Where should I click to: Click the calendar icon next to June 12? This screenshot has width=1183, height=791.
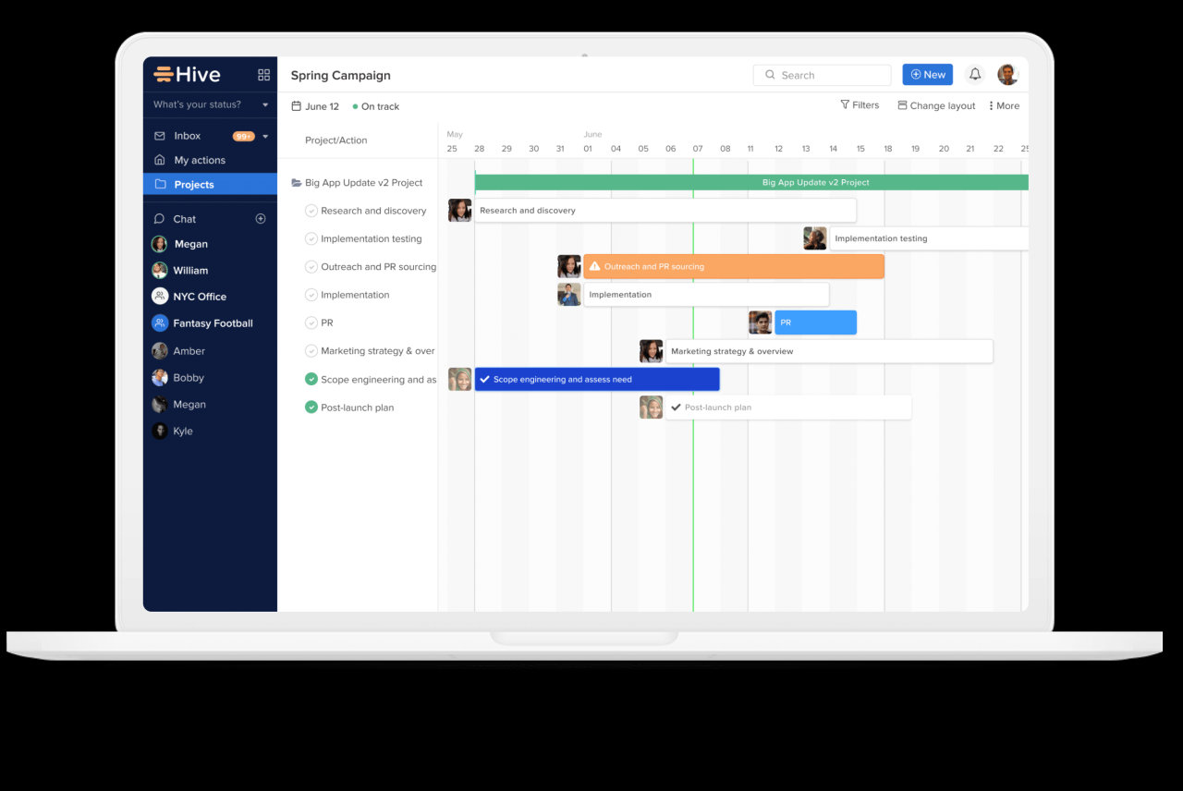[295, 105]
